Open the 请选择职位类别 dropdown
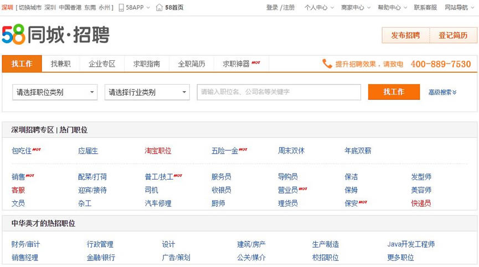The height and width of the screenshot is (267, 479). pyautogui.click(x=55, y=92)
